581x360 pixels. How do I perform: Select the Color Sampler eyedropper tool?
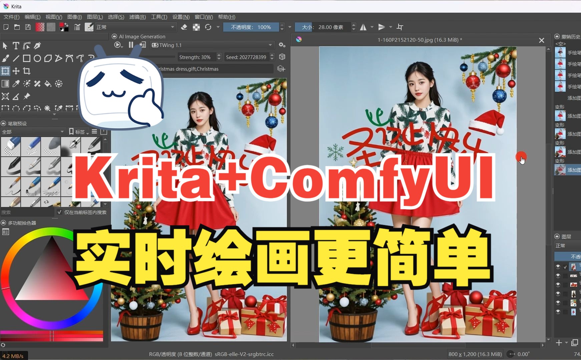click(x=16, y=84)
